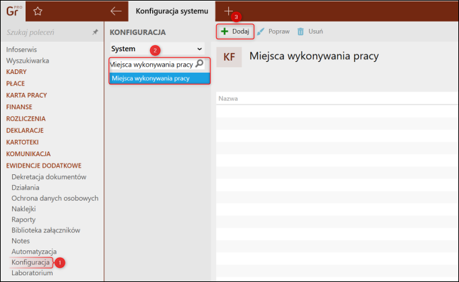Open Działania in the sidebar
Image resolution: width=459 pixels, height=282 pixels.
click(x=26, y=187)
